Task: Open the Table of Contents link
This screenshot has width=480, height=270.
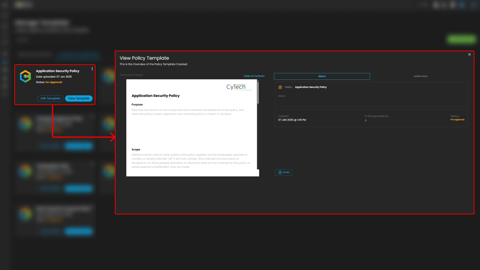Action: pyautogui.click(x=254, y=76)
